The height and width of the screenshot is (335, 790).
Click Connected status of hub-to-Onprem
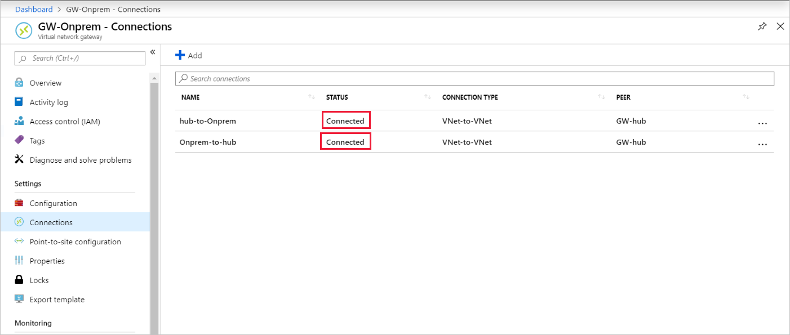[345, 121]
